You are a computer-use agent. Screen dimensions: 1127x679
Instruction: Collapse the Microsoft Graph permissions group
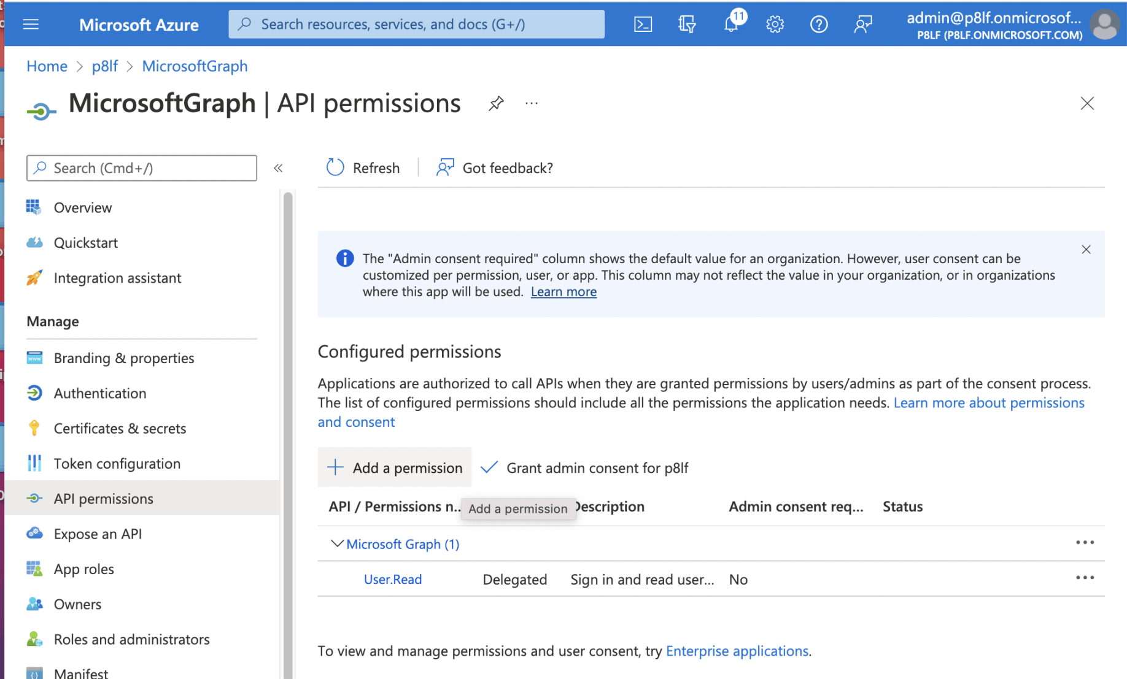click(336, 543)
